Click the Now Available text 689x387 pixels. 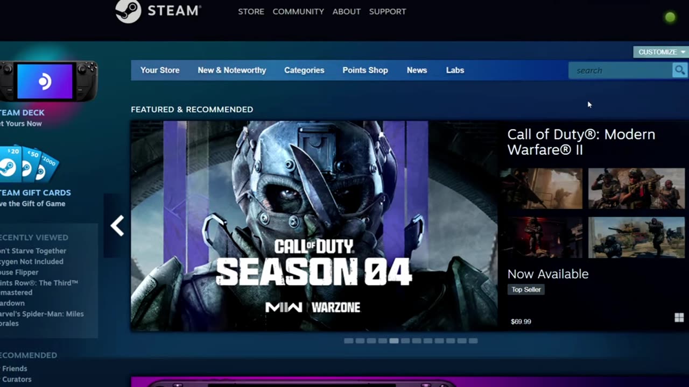point(548,274)
